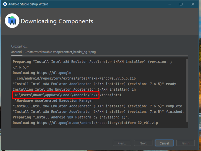The width and height of the screenshot is (201, 151).
Task: Maximize the Setup Wizard window
Action: [181, 4]
